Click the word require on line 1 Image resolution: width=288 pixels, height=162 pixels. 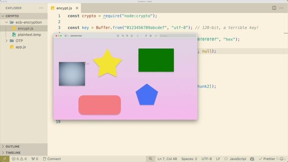(112, 16)
